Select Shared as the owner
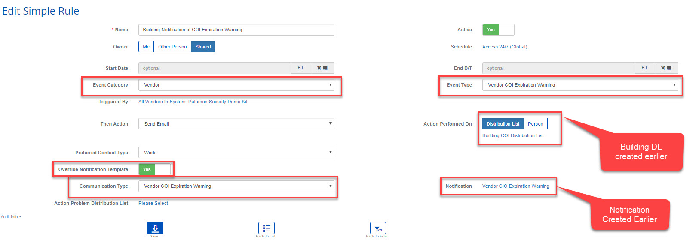The height and width of the screenshot is (252, 696). click(203, 47)
